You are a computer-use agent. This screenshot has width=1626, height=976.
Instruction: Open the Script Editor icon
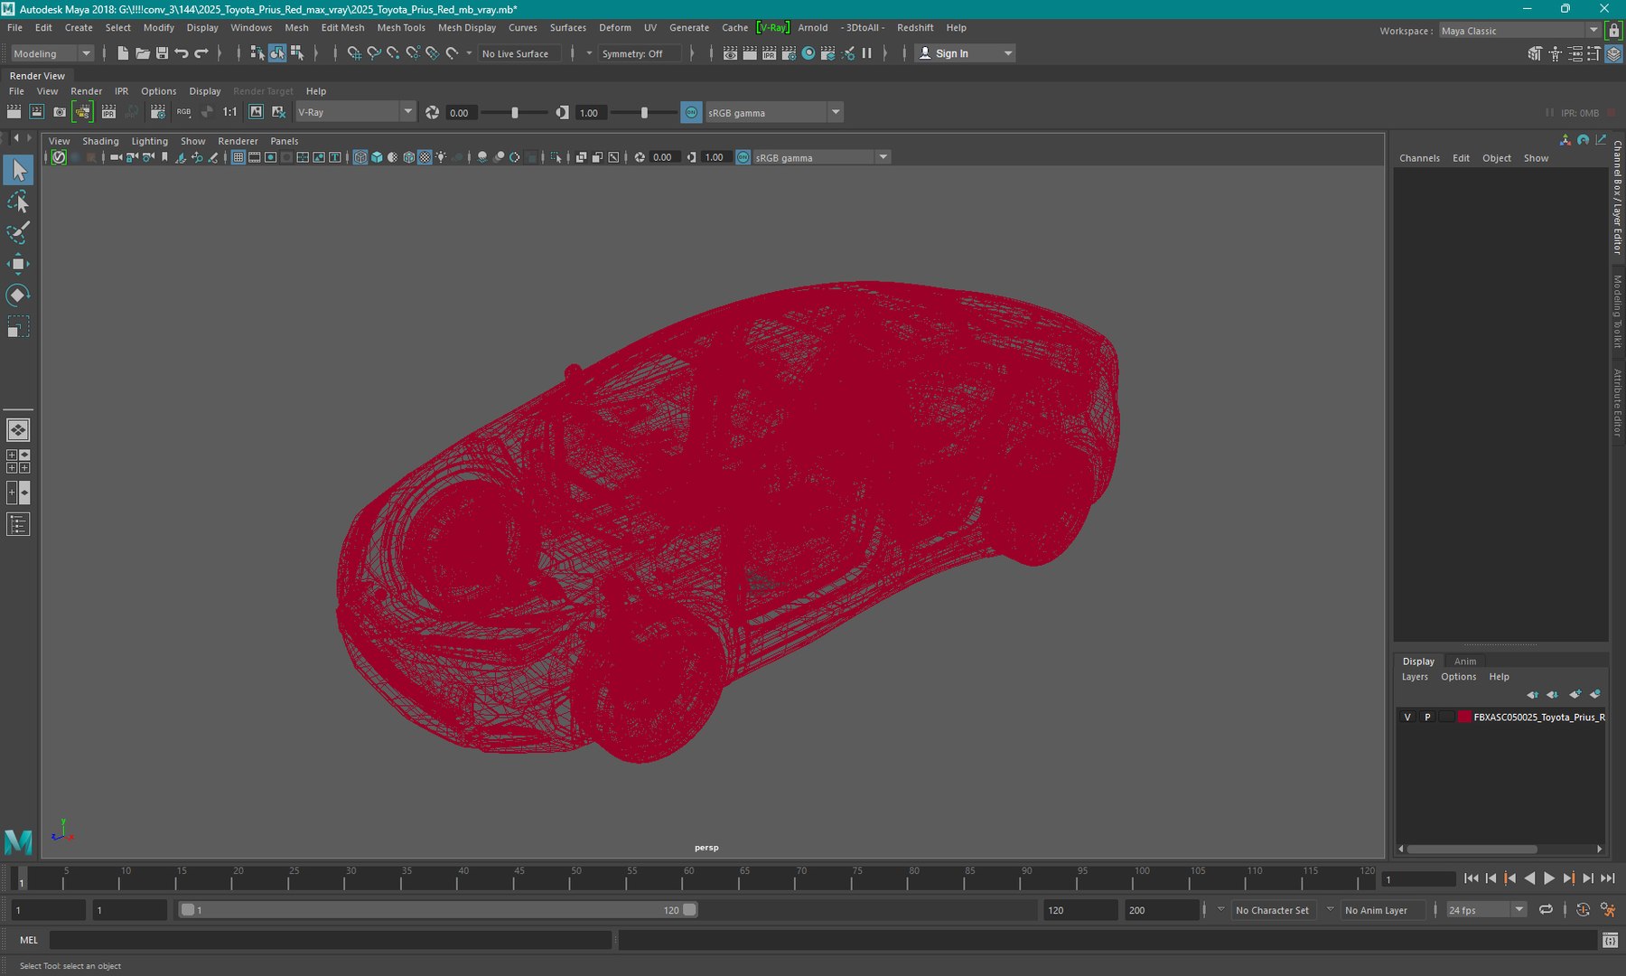(x=1610, y=941)
